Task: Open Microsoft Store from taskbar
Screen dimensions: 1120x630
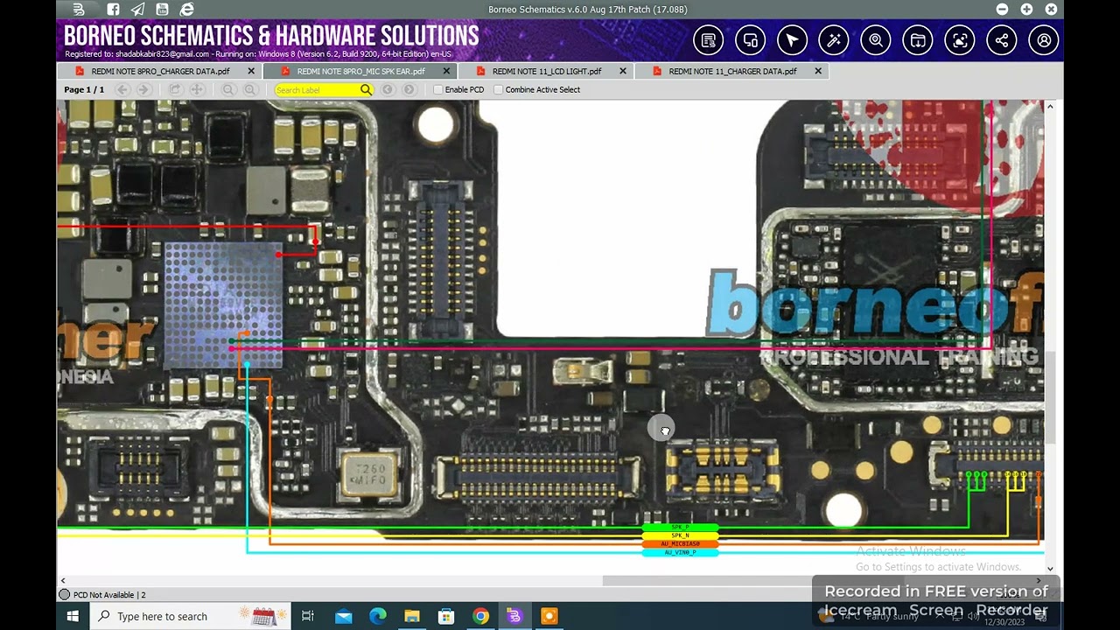Action: tap(445, 616)
